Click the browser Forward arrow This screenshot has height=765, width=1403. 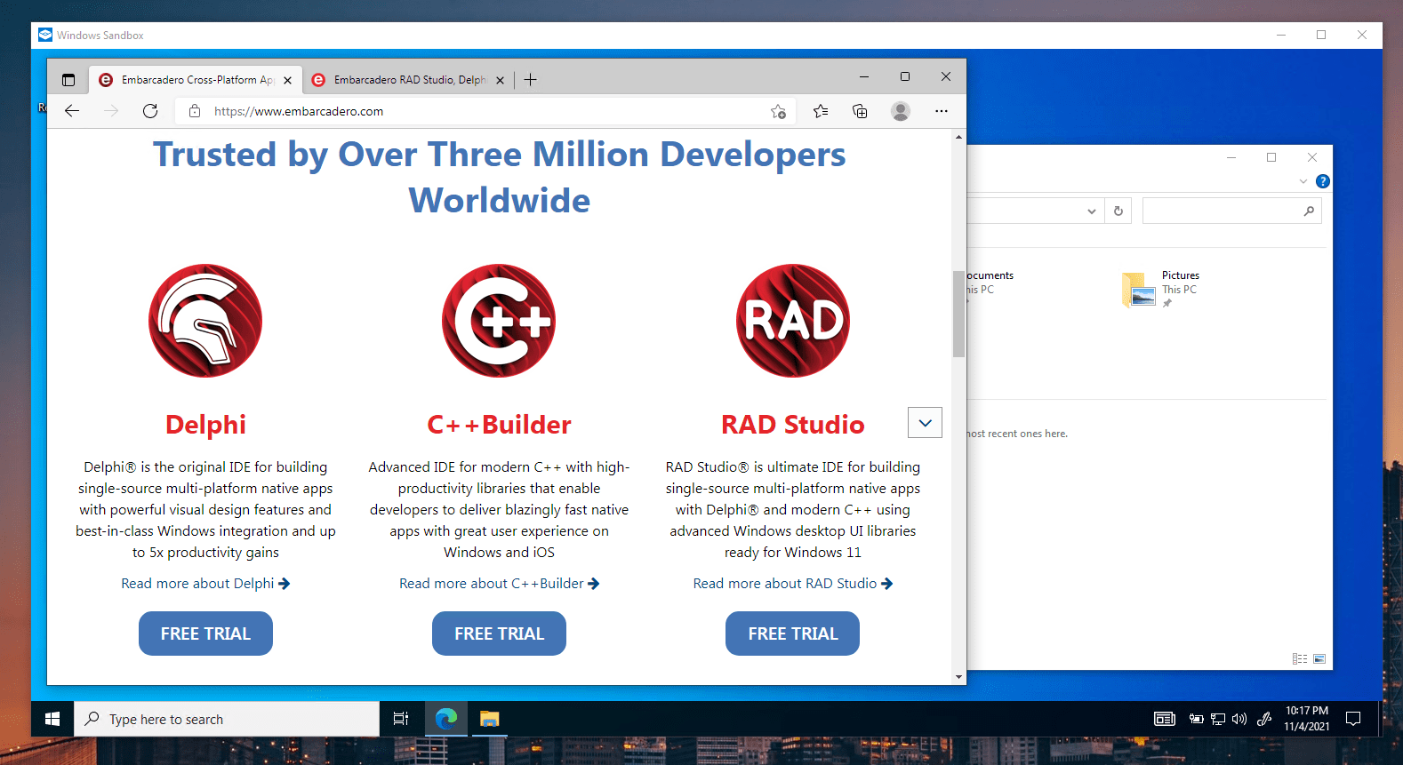111,111
